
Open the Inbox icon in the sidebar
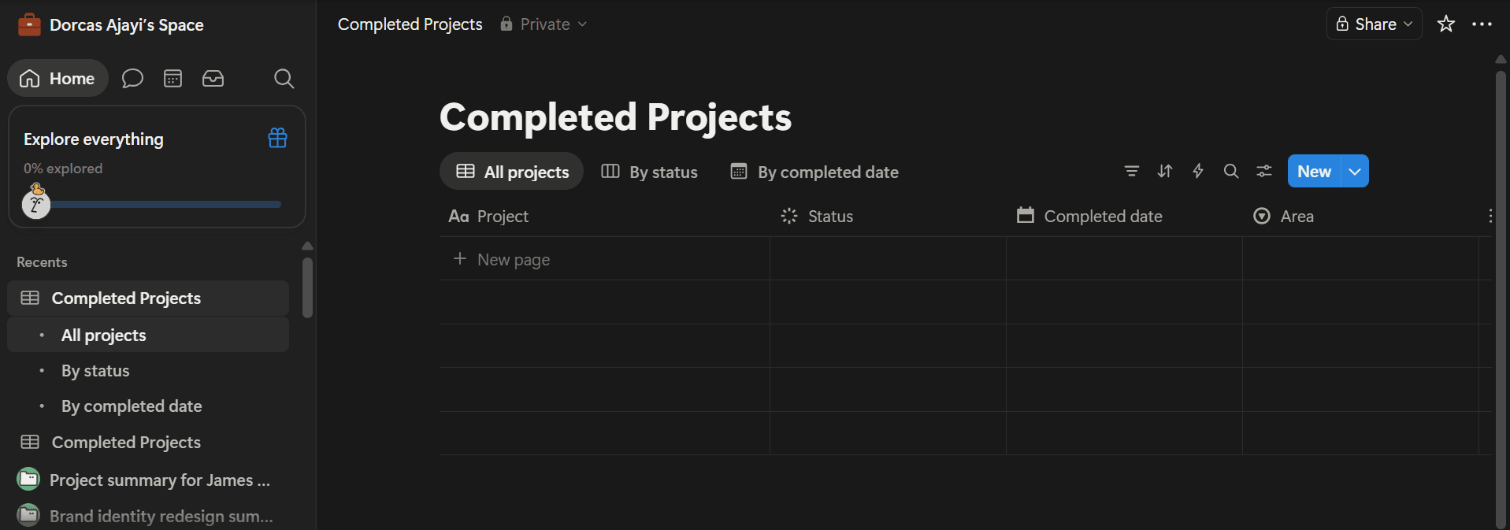pos(213,78)
